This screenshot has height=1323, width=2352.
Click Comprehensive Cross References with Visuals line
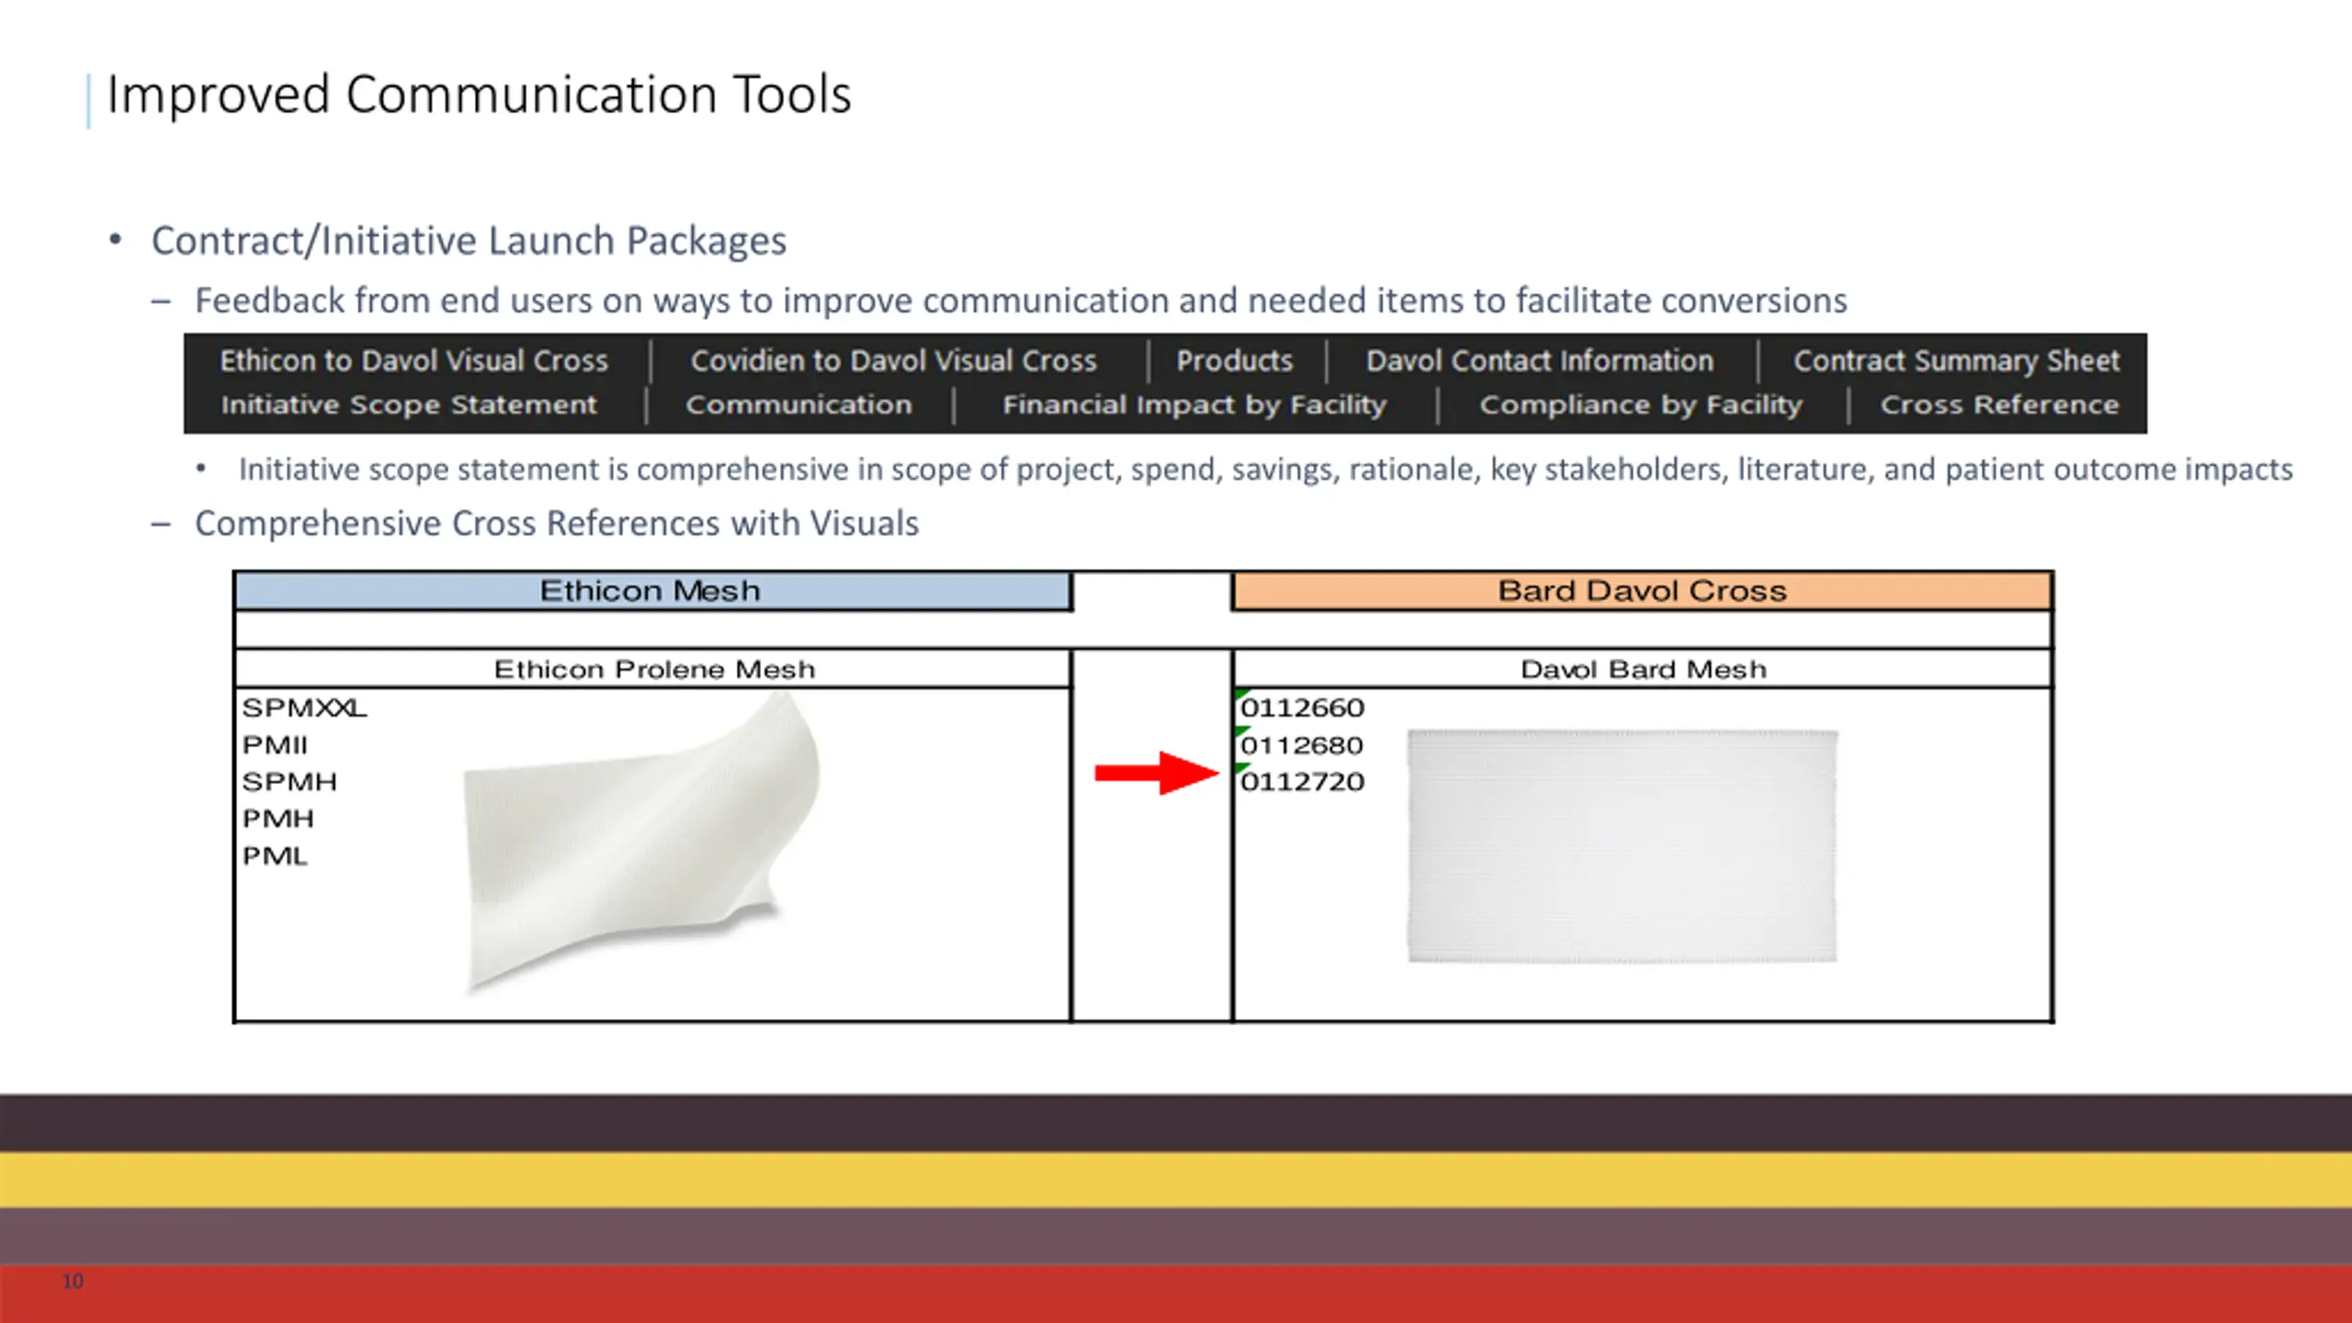[x=557, y=523]
